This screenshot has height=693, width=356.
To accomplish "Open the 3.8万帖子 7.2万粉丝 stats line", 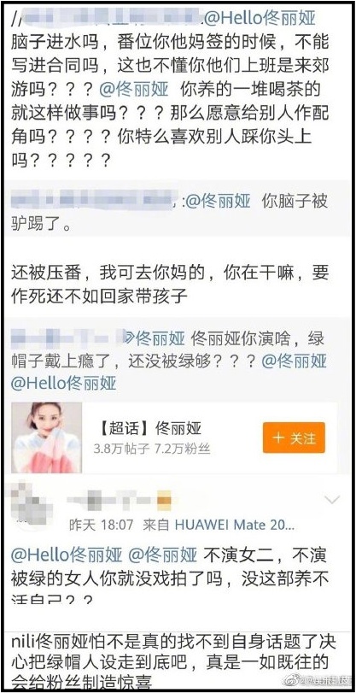I will (152, 449).
